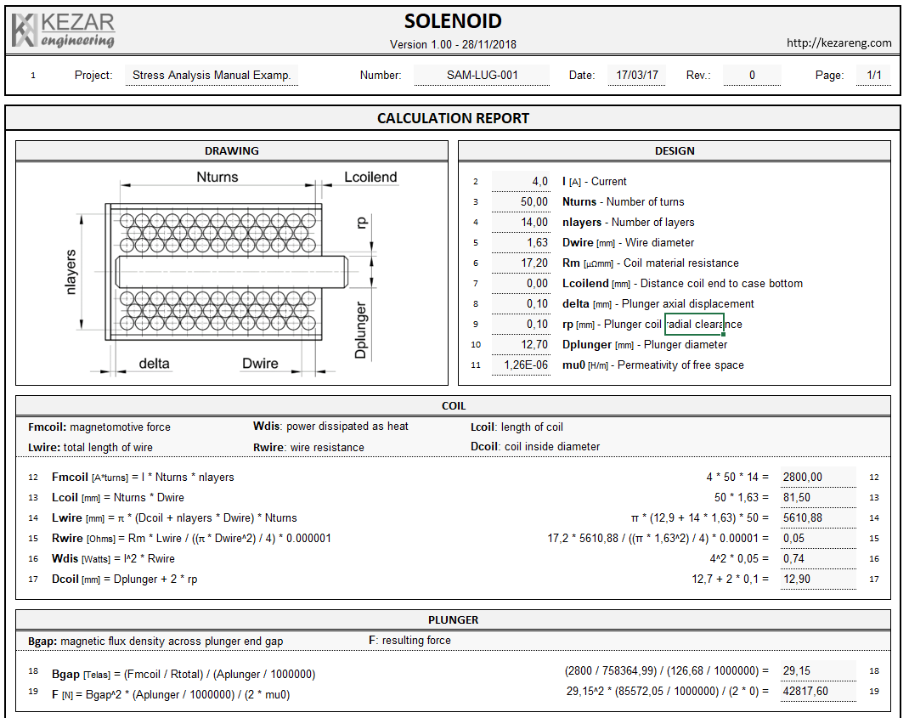Viewport: 909px width, 718px height.
Task: Select the Page field showing 1/1
Action: click(x=873, y=76)
